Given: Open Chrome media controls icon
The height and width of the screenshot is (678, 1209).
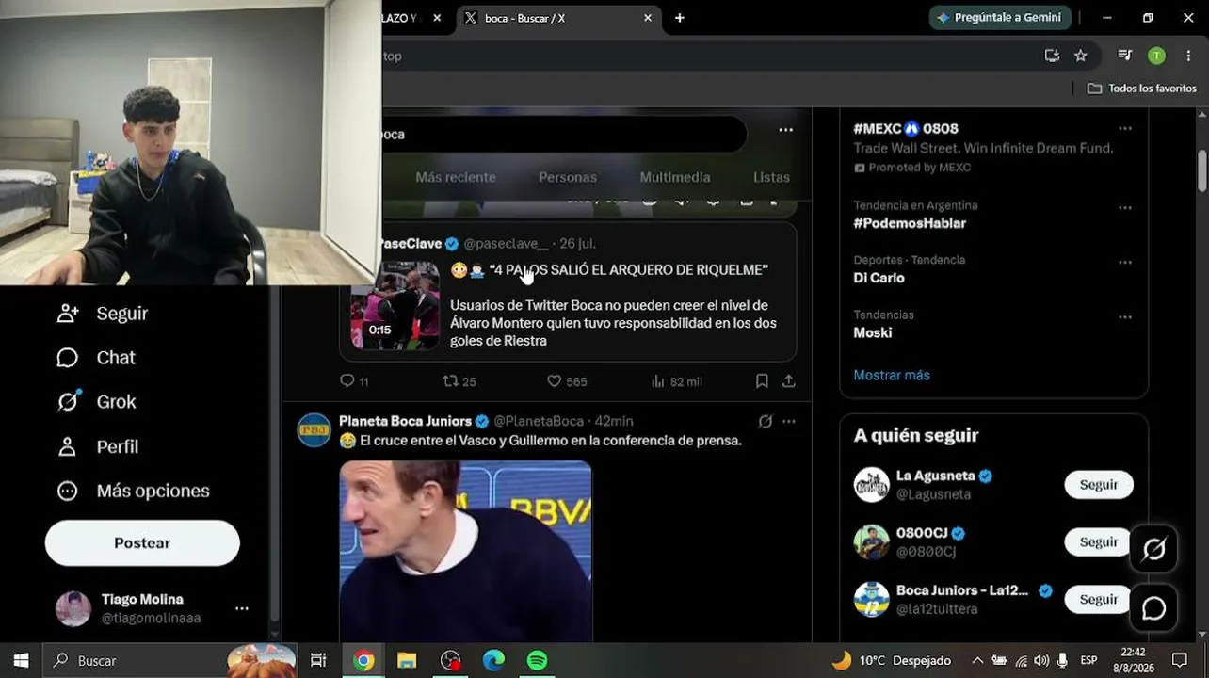Looking at the screenshot, I should (1124, 56).
